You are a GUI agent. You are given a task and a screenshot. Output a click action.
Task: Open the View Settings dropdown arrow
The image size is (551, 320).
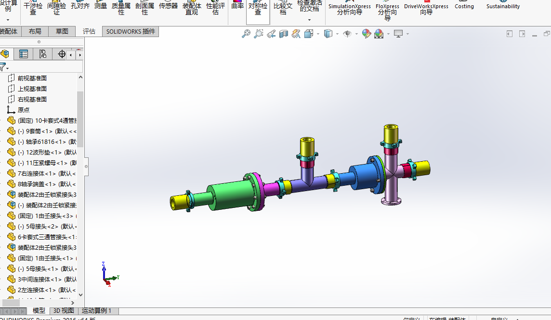[x=407, y=34]
